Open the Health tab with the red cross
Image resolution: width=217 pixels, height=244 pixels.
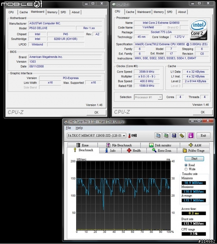pyautogui.click(x=134, y=150)
